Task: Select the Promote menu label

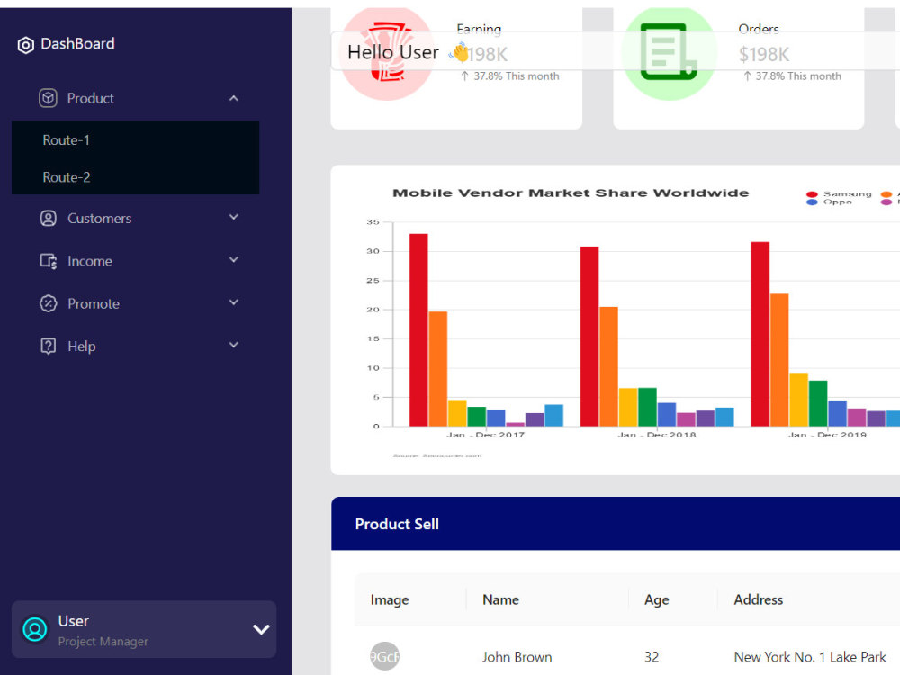Action: click(94, 303)
